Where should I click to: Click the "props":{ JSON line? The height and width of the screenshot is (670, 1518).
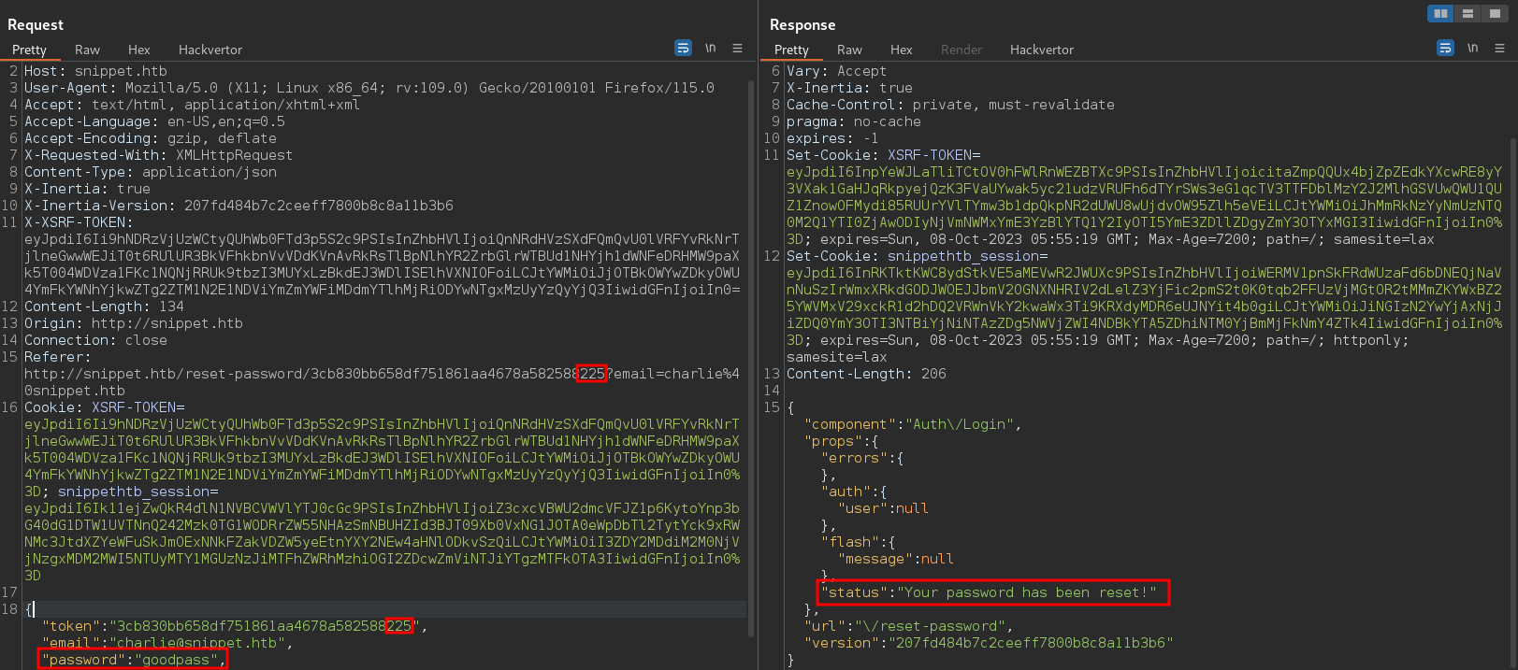(x=842, y=441)
